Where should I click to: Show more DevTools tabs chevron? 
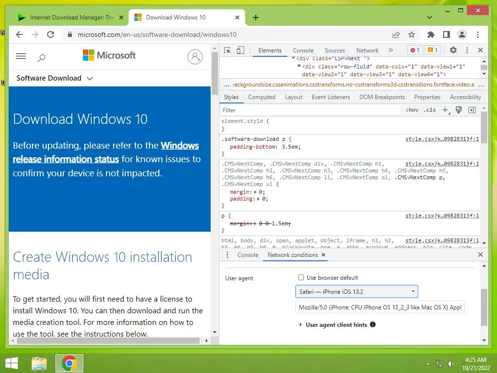(391, 50)
